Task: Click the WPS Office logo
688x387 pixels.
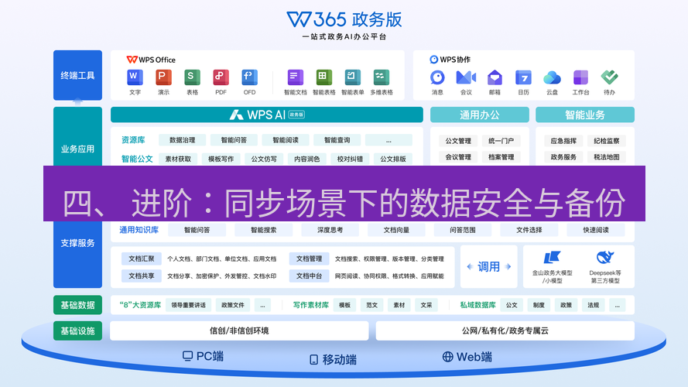Action: (151, 60)
